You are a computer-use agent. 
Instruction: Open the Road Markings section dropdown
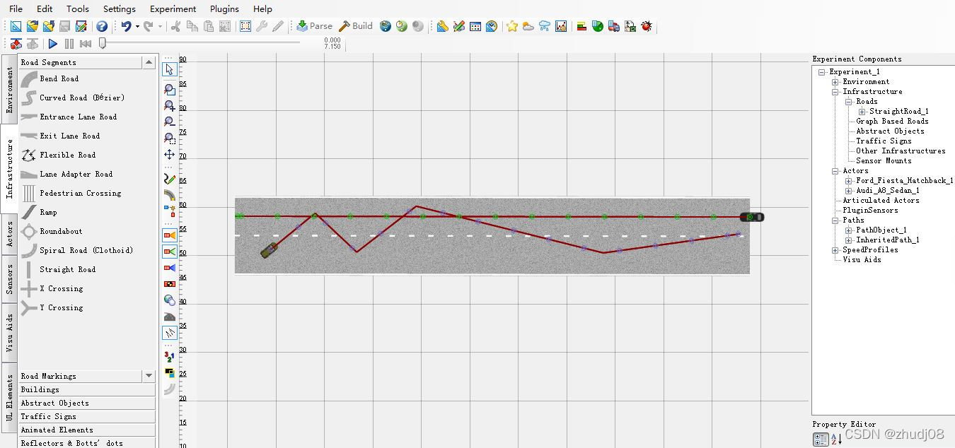(x=149, y=376)
